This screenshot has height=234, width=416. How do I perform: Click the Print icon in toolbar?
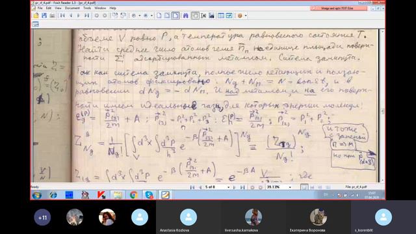click(52, 16)
